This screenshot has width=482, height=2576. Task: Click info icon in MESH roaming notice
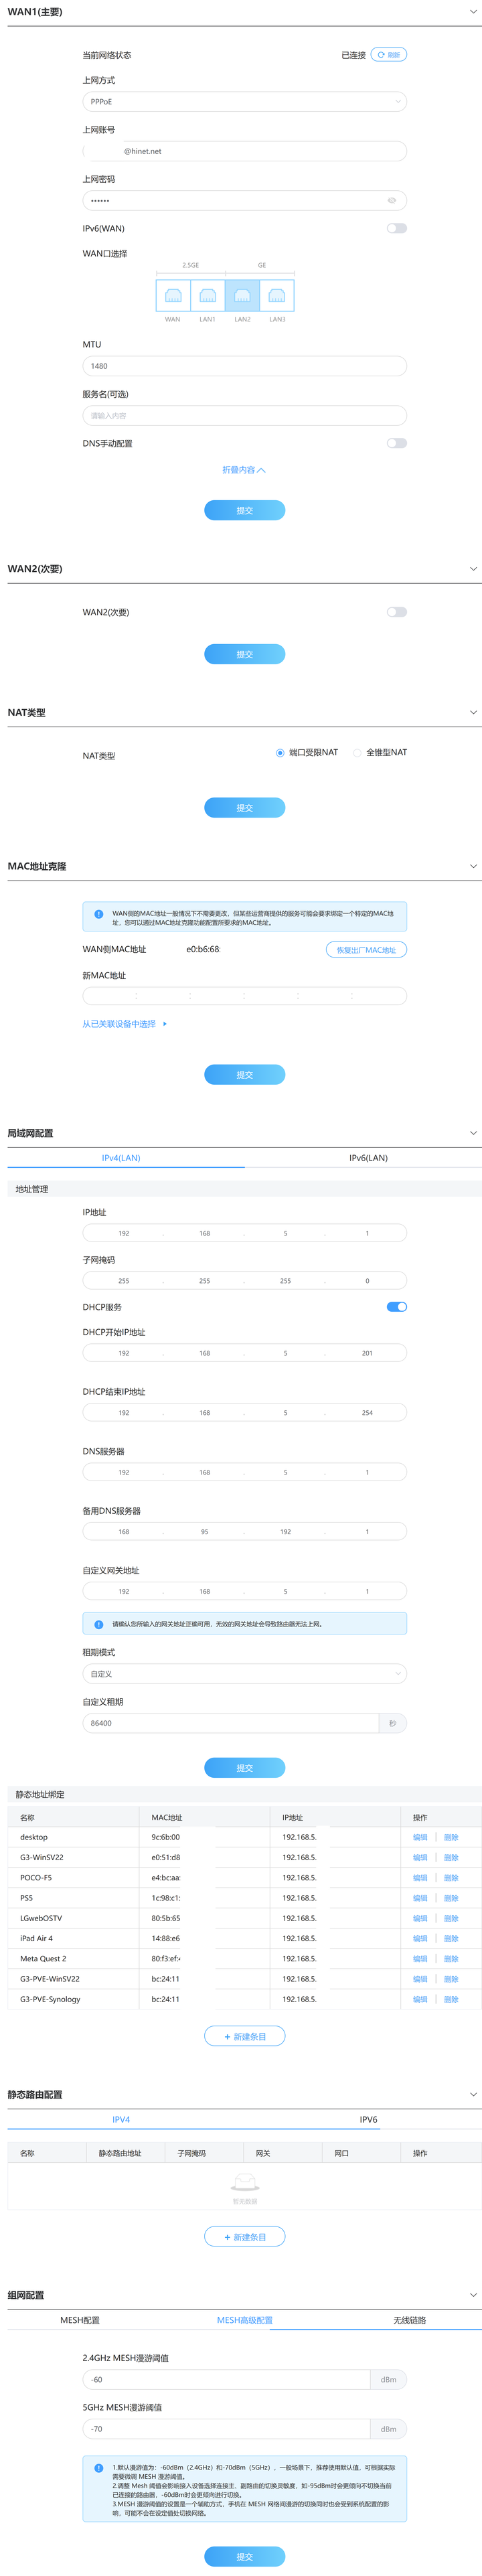pos(98,2468)
